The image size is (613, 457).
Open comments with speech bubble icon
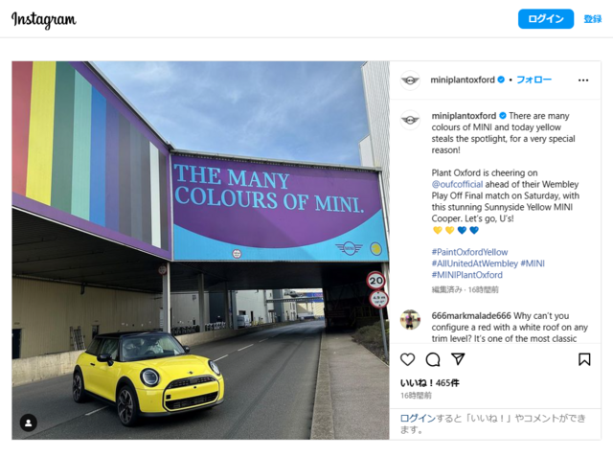(433, 359)
